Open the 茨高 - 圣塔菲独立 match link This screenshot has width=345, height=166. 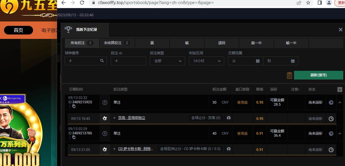(132, 118)
